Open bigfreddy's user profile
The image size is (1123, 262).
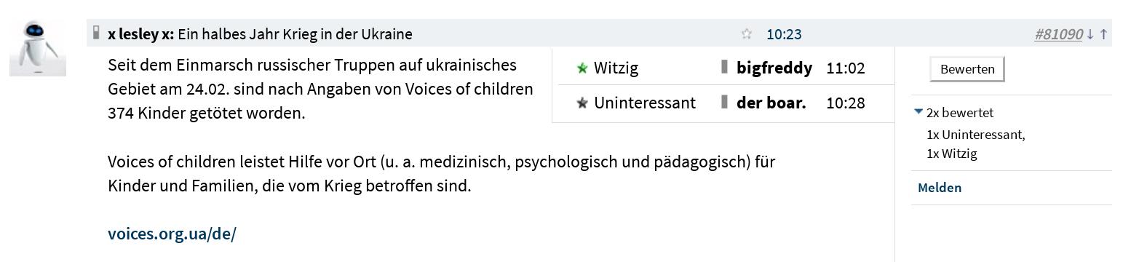click(x=774, y=68)
